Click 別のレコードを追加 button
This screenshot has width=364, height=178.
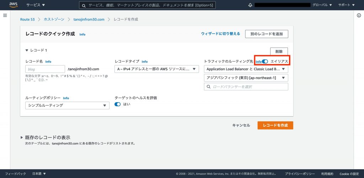point(267,34)
